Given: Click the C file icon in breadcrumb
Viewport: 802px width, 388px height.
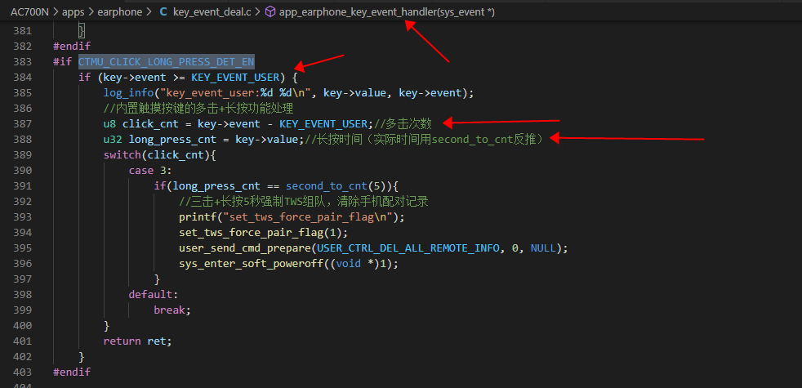Looking at the screenshot, I should [x=163, y=11].
